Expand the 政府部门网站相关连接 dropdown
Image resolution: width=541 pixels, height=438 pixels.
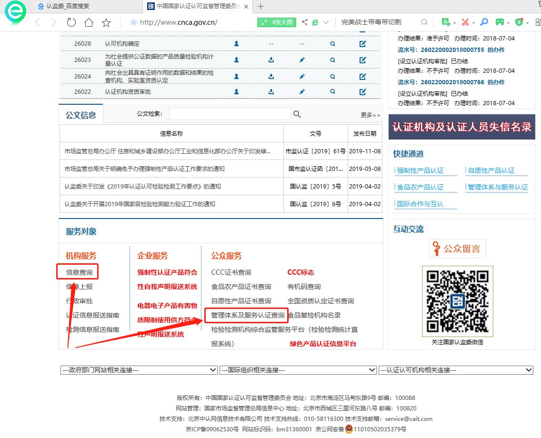point(139,370)
